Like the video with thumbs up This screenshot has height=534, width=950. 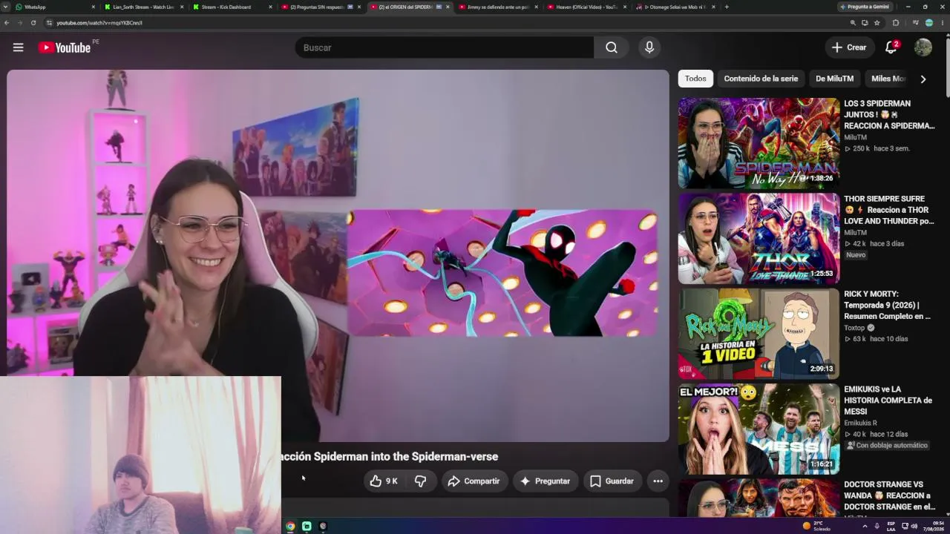384,481
